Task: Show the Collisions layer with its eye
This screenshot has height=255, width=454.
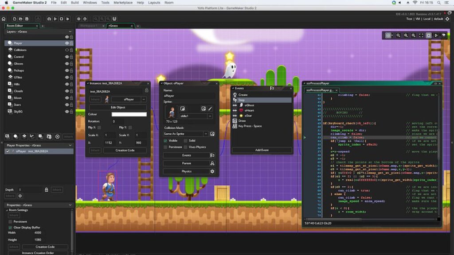Action: (x=67, y=50)
